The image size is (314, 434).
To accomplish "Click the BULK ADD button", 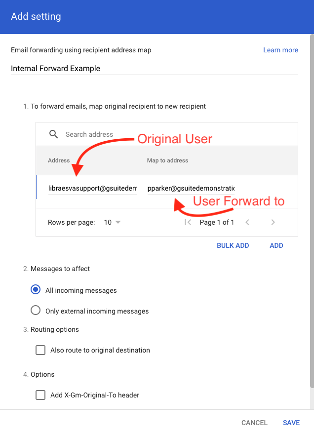I will tap(233, 245).
